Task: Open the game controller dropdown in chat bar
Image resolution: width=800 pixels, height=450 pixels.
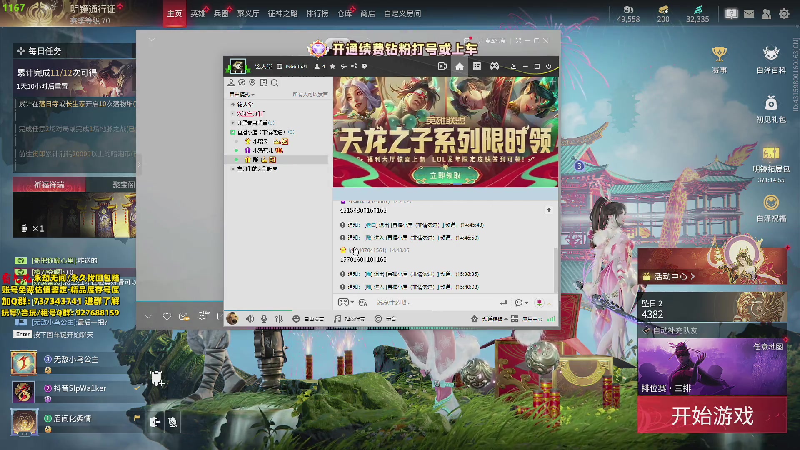Action: [346, 302]
